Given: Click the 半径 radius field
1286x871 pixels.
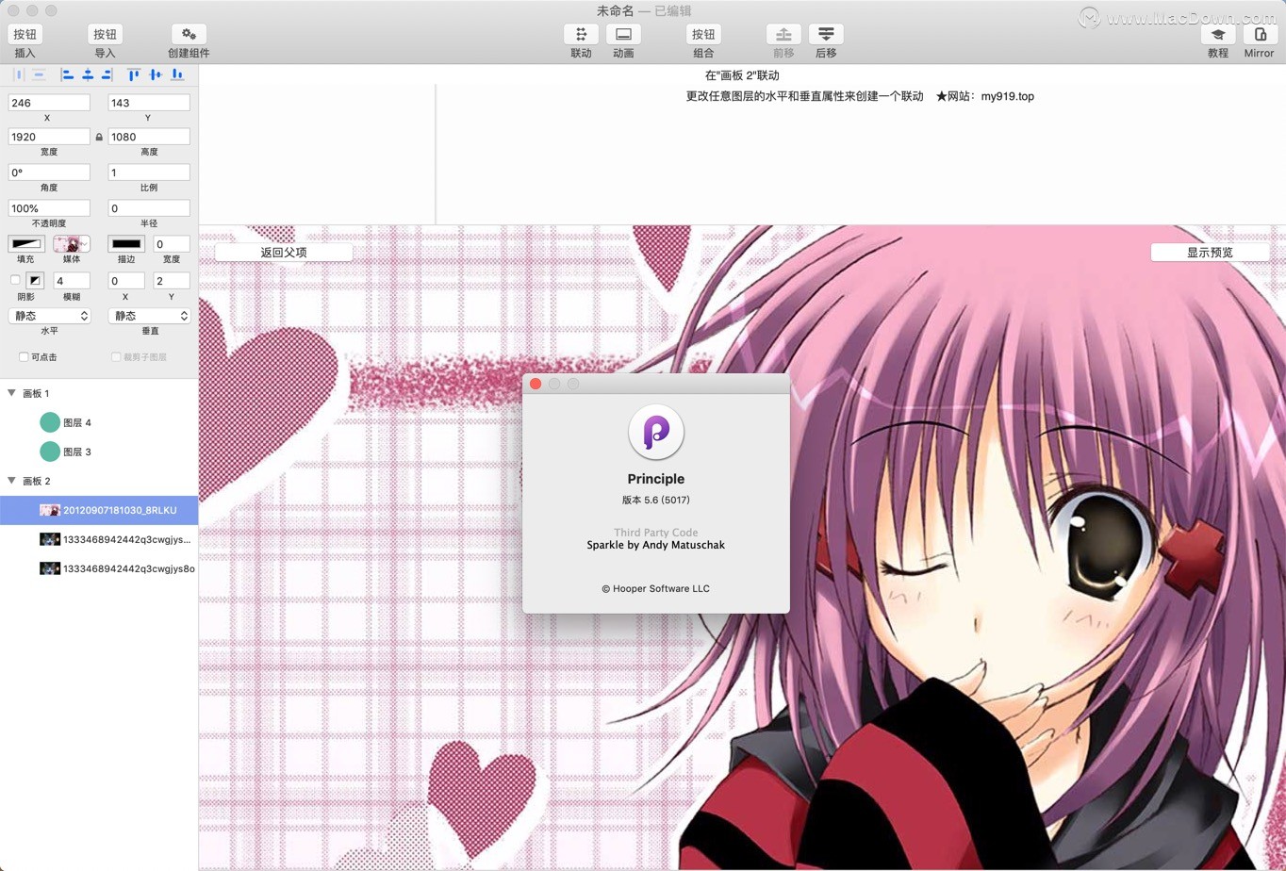Looking at the screenshot, I should click(x=149, y=208).
